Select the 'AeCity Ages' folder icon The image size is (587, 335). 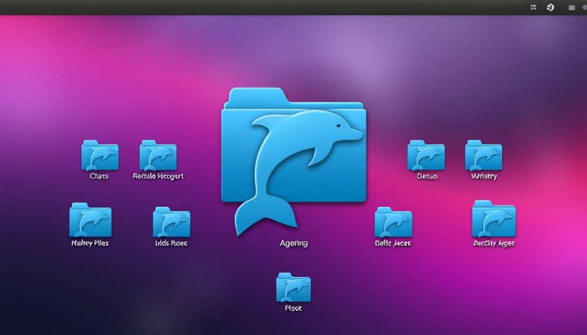(x=494, y=219)
